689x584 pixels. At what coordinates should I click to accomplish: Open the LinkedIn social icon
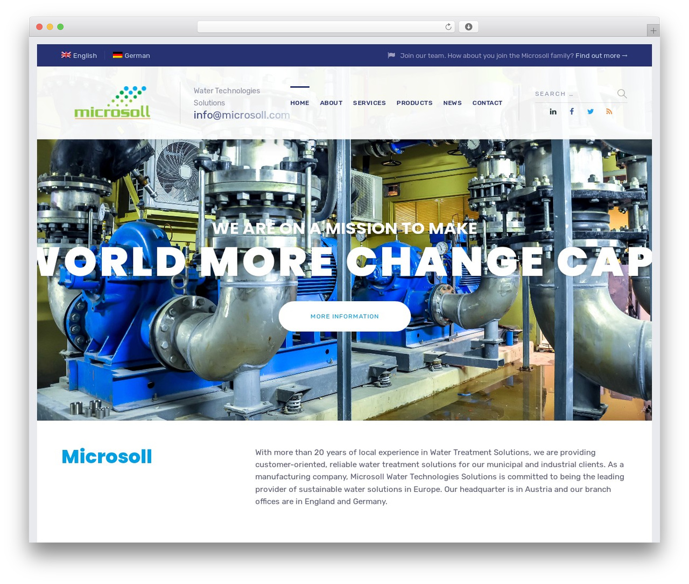[553, 112]
